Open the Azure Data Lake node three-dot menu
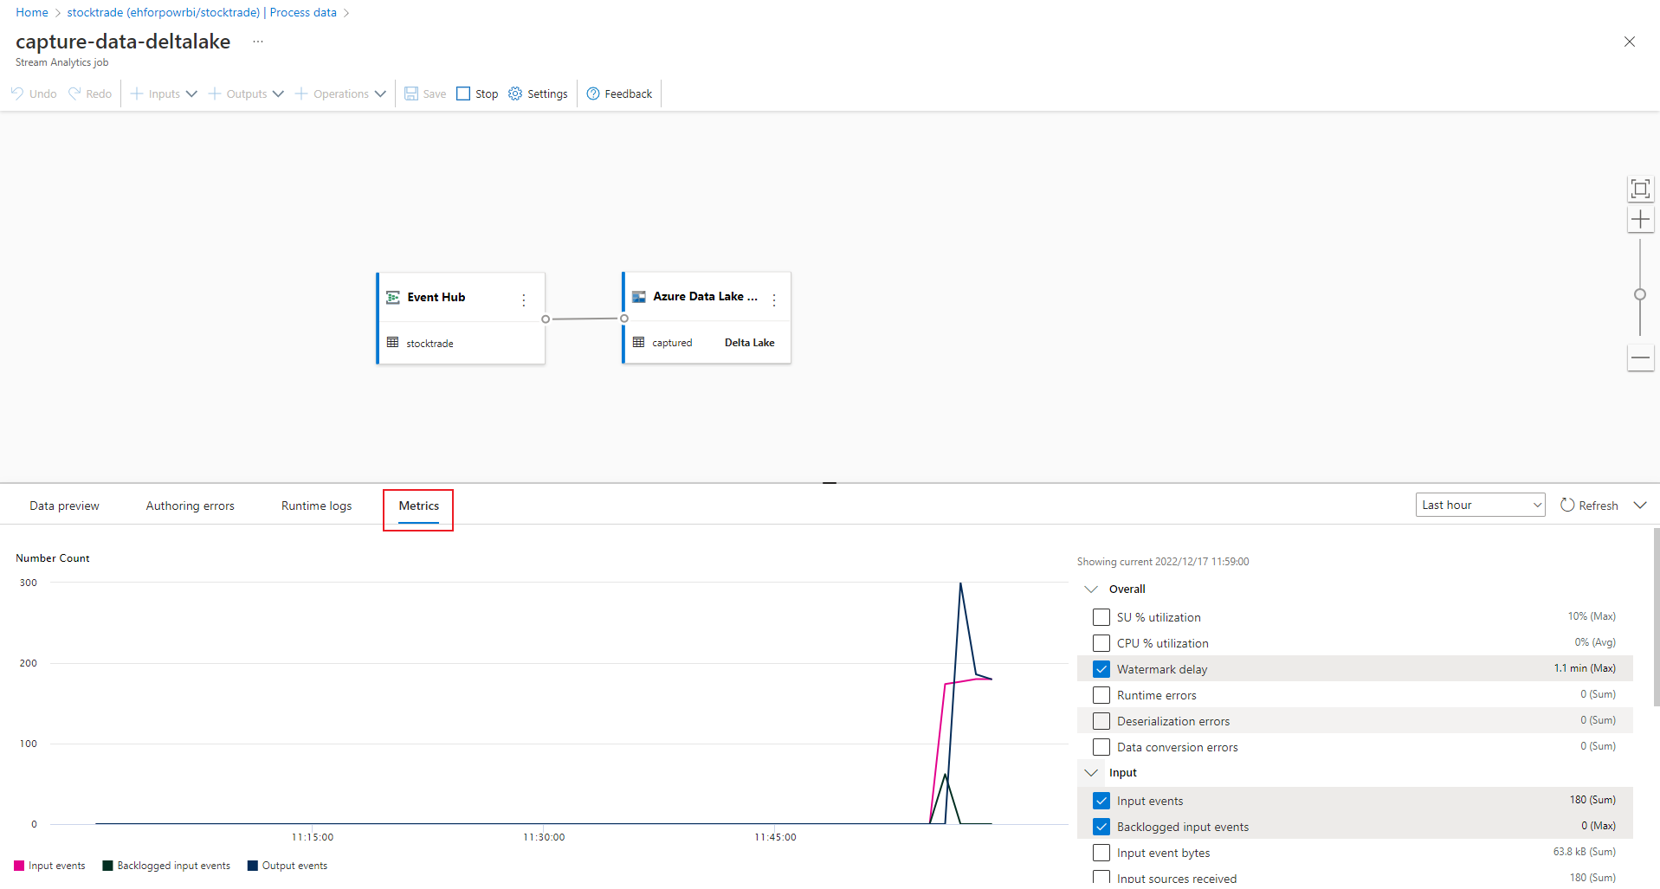The height and width of the screenshot is (889, 1660). tap(774, 300)
